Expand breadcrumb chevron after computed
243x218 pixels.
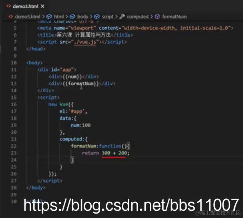pyautogui.click(x=151, y=16)
